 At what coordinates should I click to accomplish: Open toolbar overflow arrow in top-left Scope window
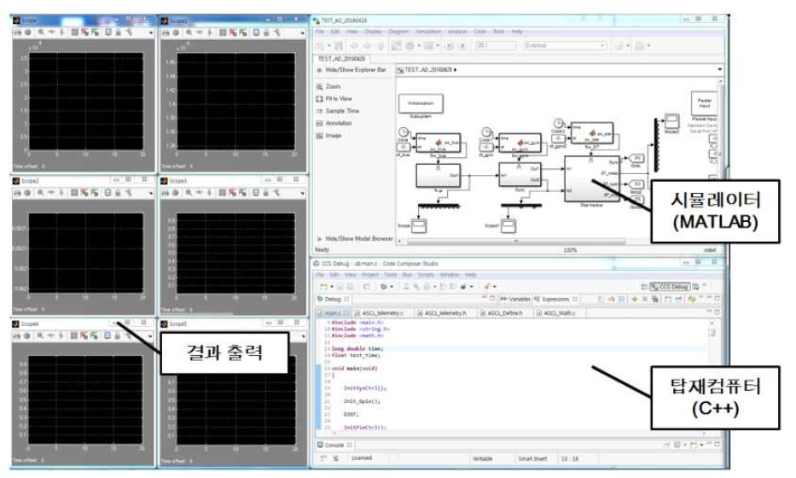click(151, 33)
